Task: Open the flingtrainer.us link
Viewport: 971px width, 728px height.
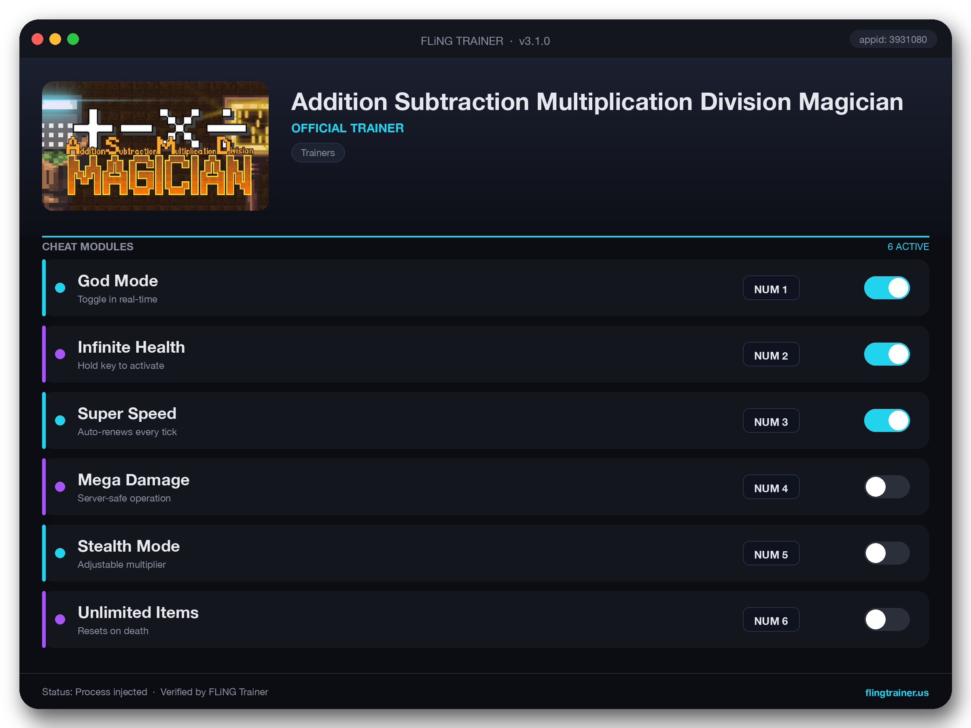Action: click(x=897, y=692)
